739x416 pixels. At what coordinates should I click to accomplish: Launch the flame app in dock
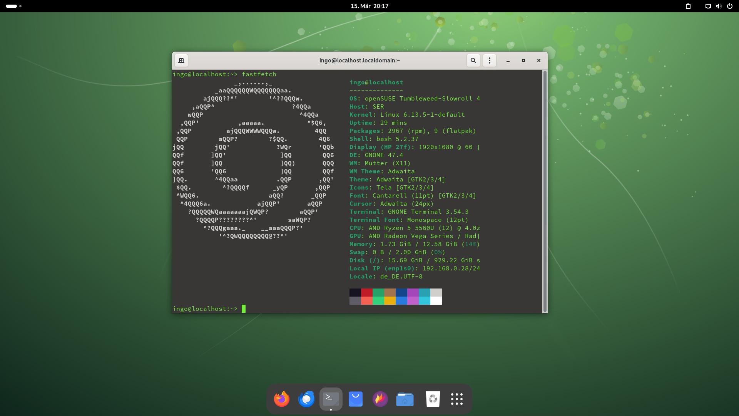coord(380,399)
